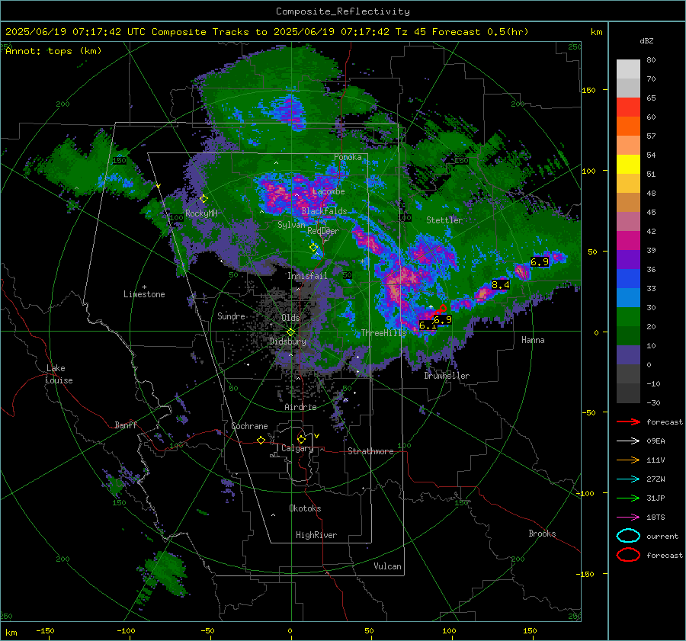Click the Composite_Reflectivity title
Image resolution: width=686 pixels, height=641 pixels.
342,11
